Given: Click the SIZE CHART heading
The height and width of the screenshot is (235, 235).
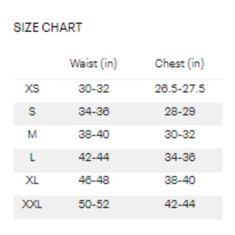Looking at the screenshot, I should pos(48,27).
